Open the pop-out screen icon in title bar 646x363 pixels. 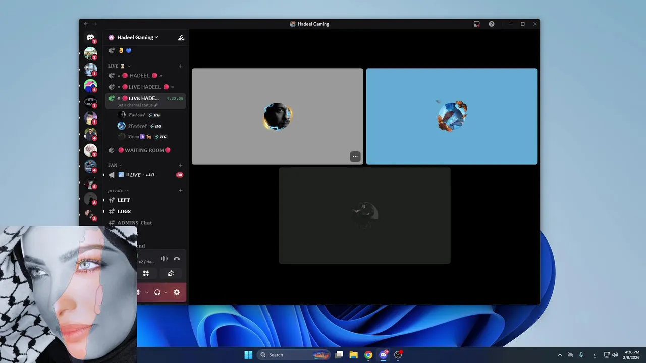tap(476, 24)
